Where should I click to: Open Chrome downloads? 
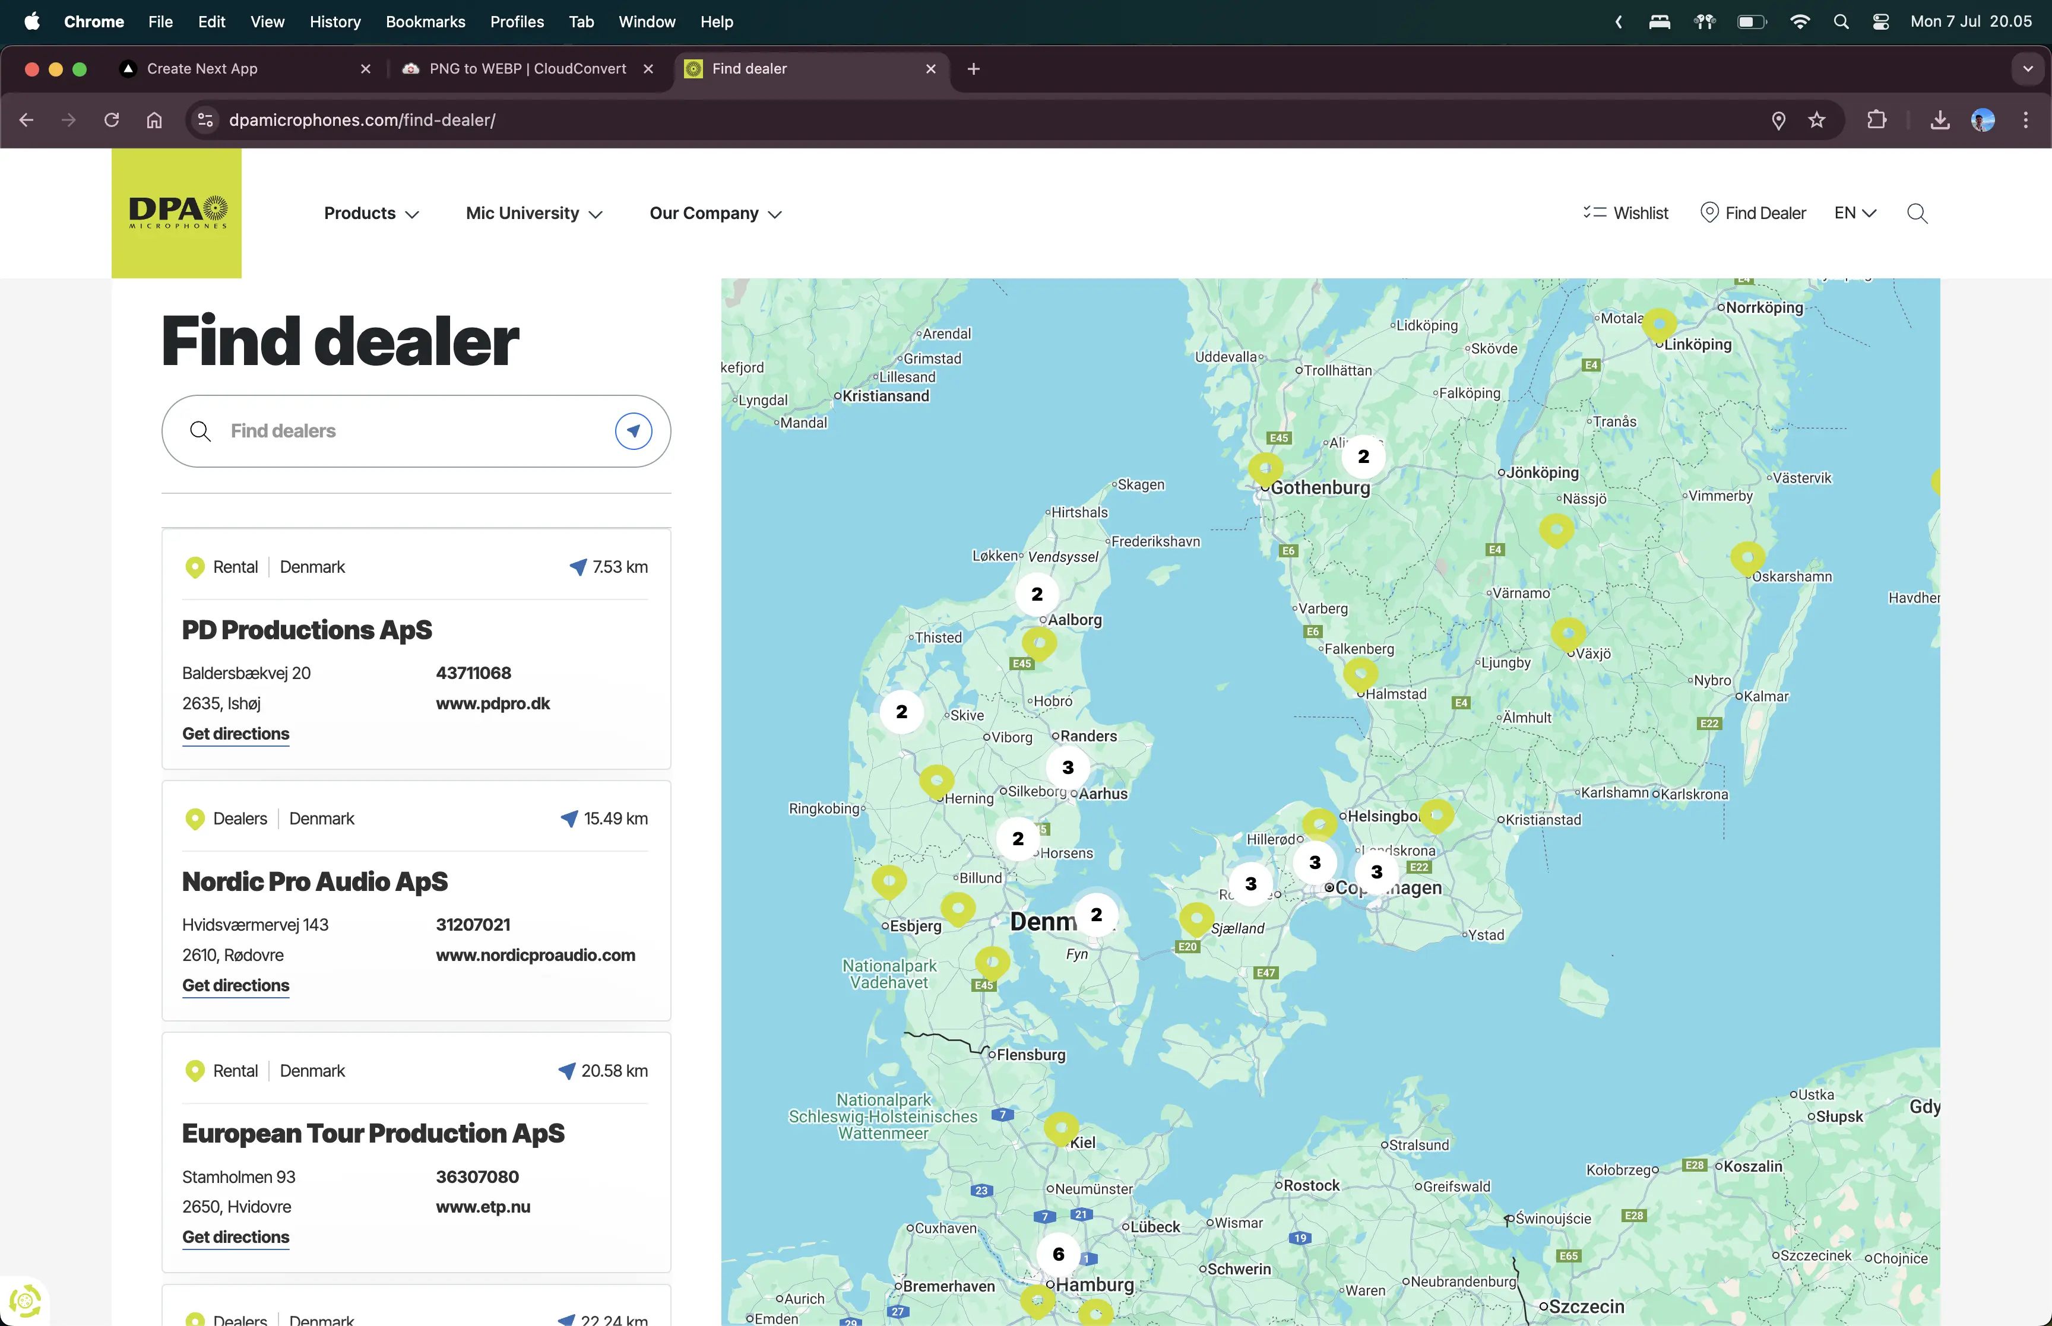(x=1939, y=120)
